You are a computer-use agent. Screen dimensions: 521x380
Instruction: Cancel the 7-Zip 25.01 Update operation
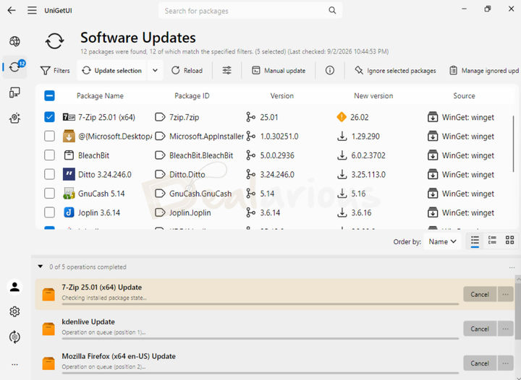(x=480, y=294)
